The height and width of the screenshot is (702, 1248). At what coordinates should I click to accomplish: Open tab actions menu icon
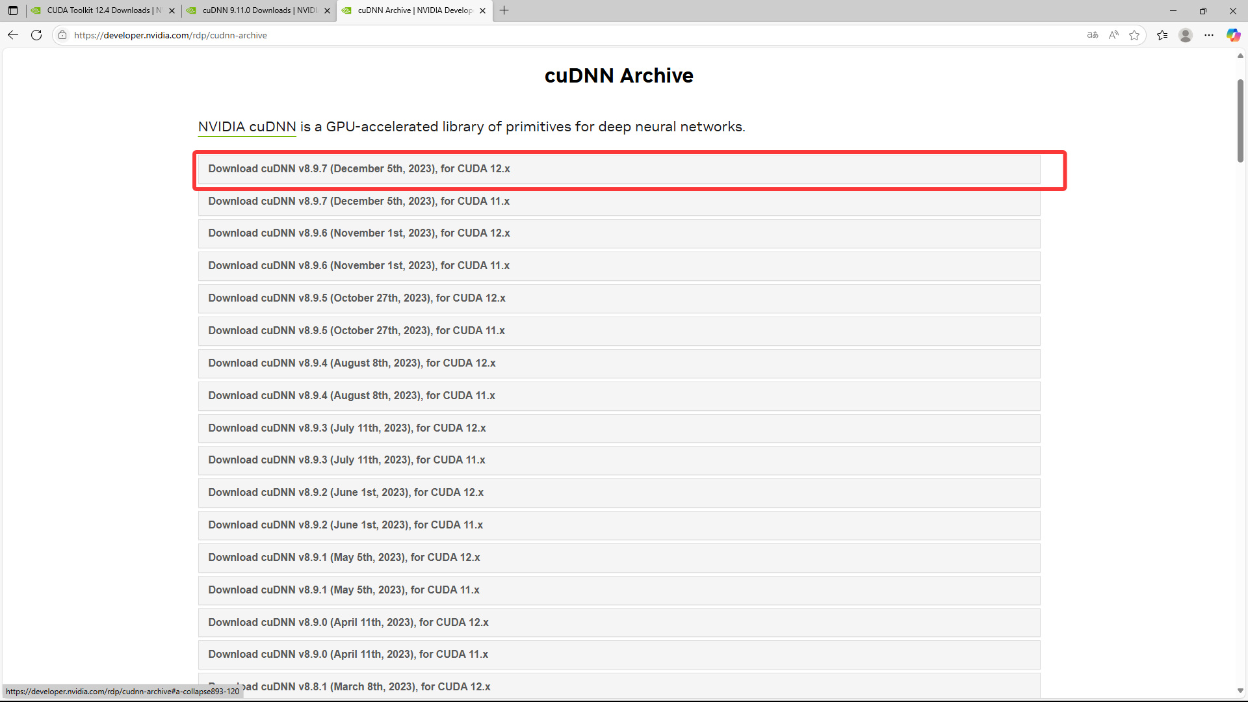point(13,10)
